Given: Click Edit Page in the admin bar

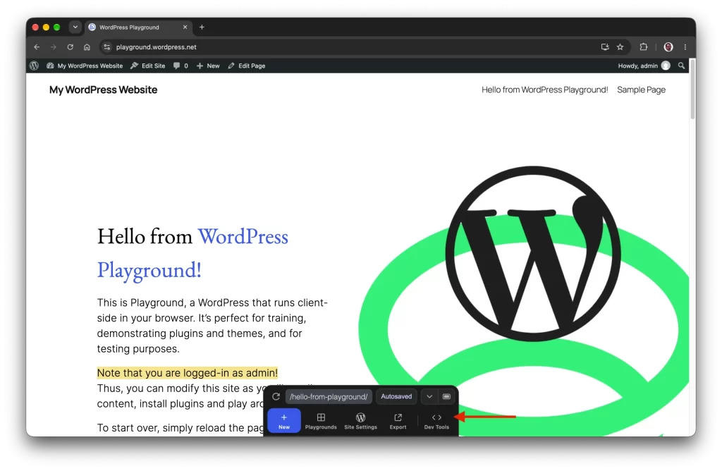Looking at the screenshot, I should 247,66.
